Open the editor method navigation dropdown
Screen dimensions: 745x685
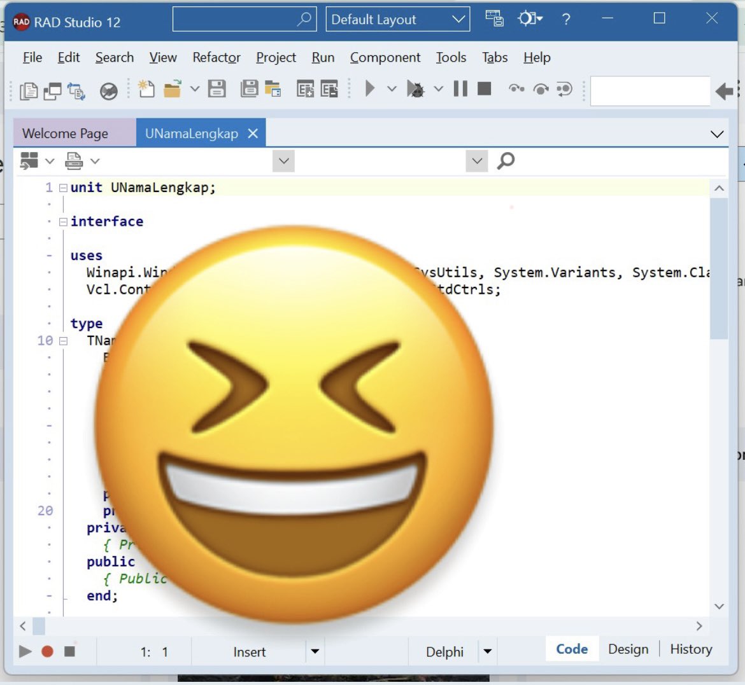477,161
